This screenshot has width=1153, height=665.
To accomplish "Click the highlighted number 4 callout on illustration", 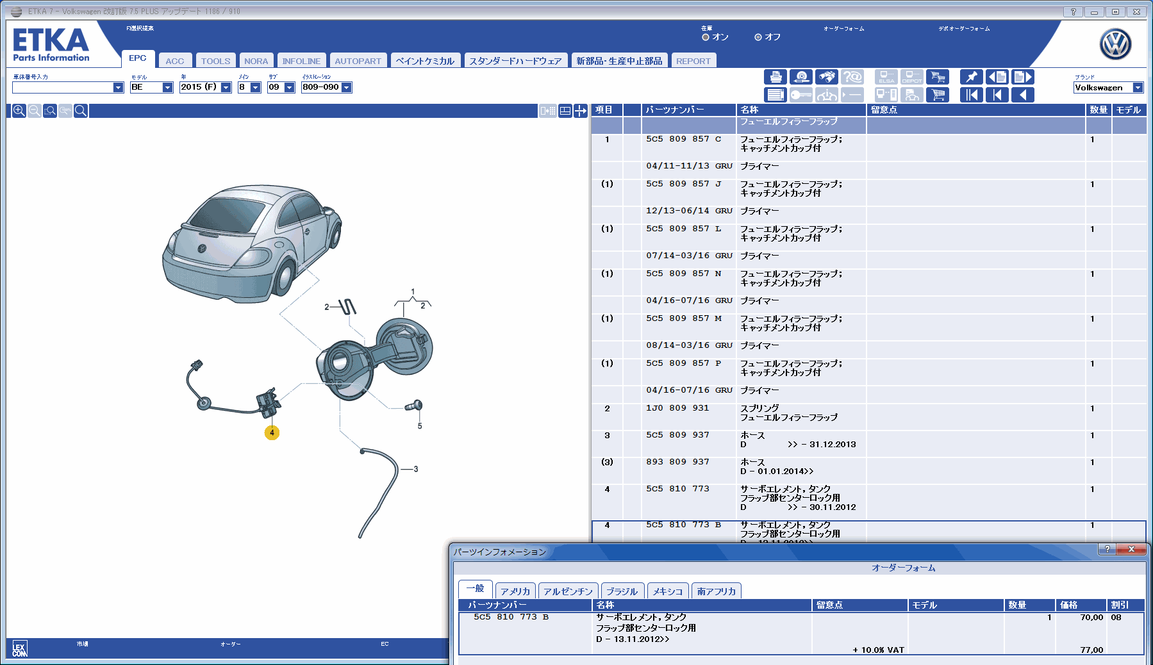I will [272, 432].
